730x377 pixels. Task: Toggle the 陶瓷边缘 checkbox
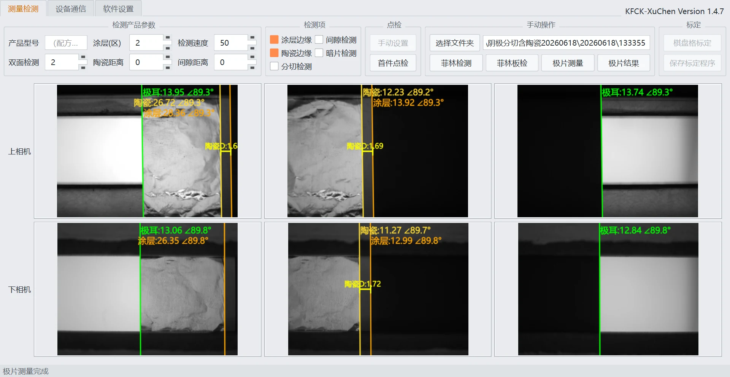point(274,53)
